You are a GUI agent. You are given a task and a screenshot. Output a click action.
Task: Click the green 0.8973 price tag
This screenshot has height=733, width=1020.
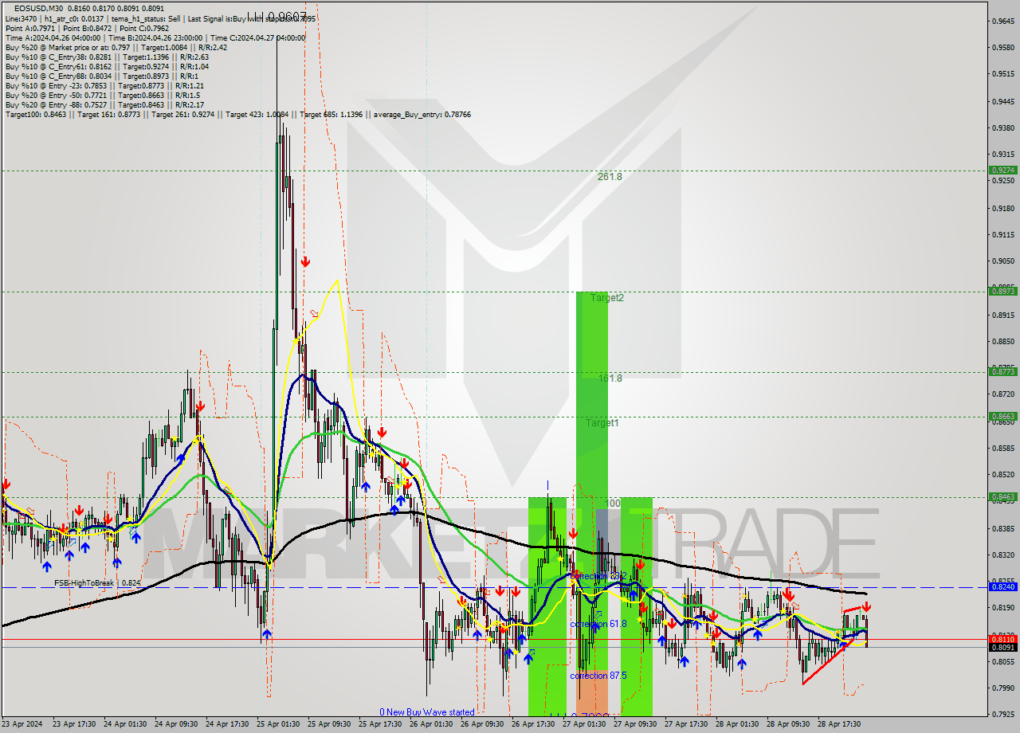click(1002, 291)
